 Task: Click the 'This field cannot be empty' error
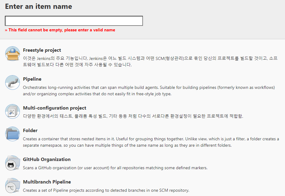60,30
